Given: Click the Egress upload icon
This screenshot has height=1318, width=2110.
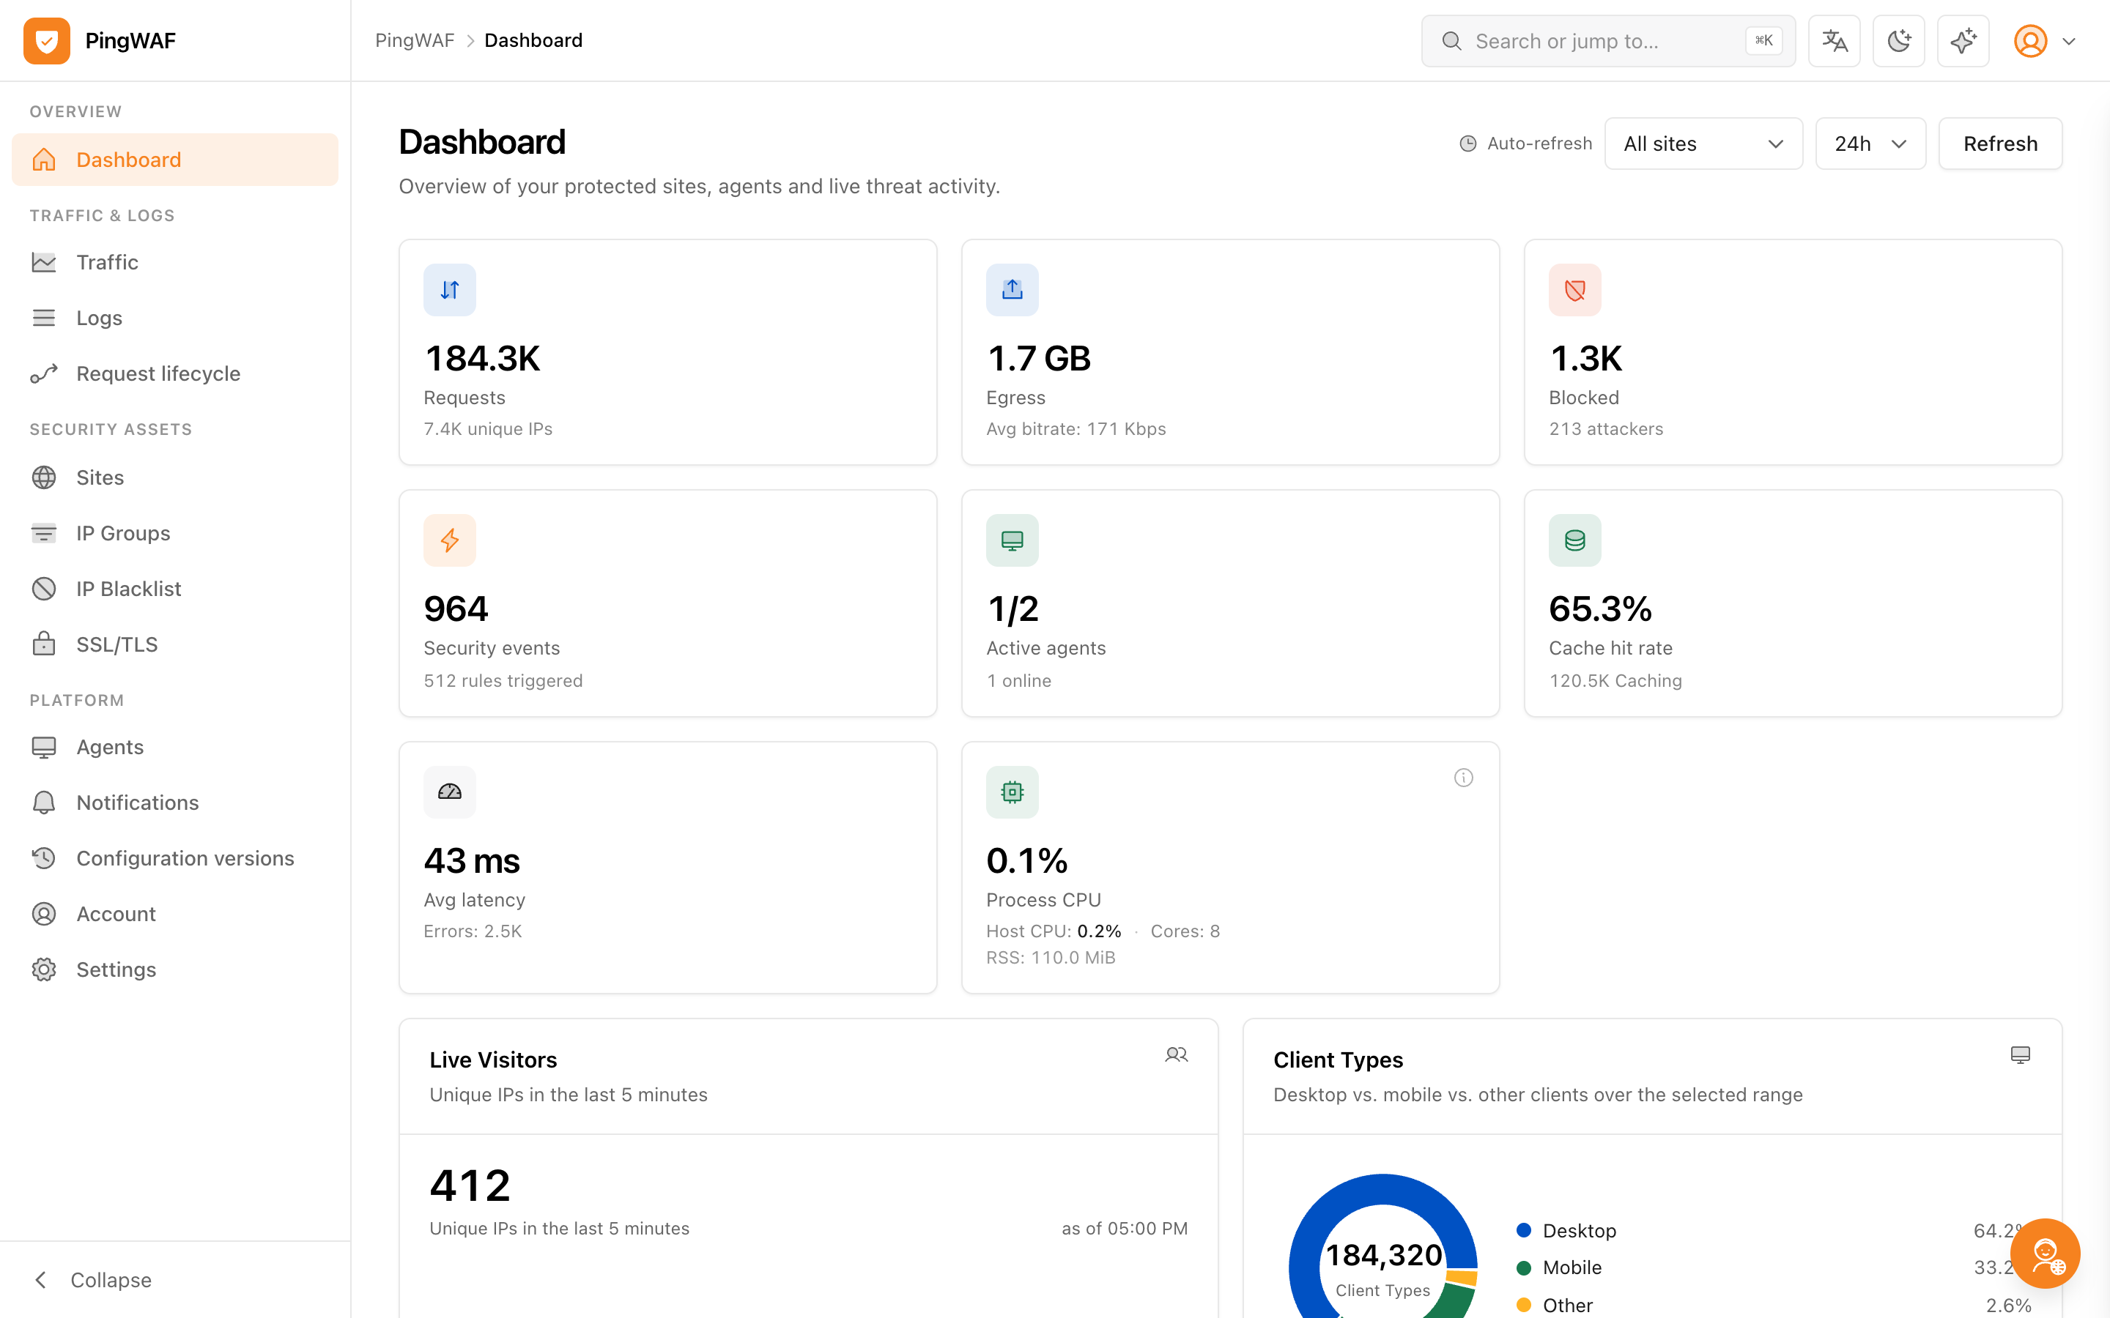Looking at the screenshot, I should click(1013, 289).
